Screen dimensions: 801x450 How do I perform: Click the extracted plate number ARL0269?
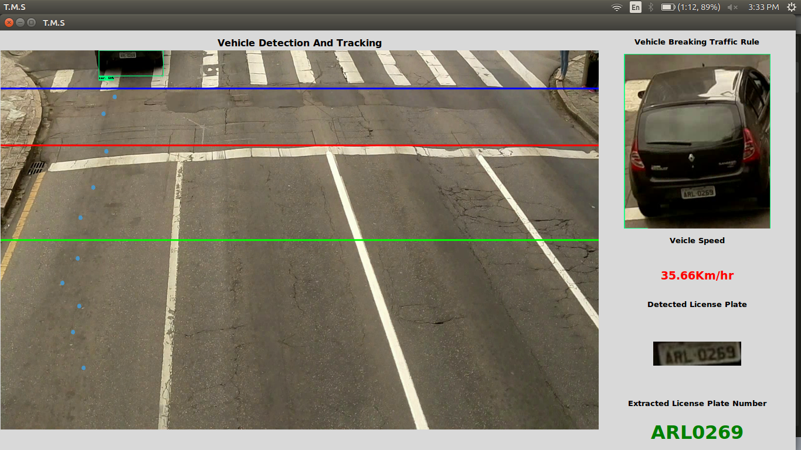tap(697, 432)
